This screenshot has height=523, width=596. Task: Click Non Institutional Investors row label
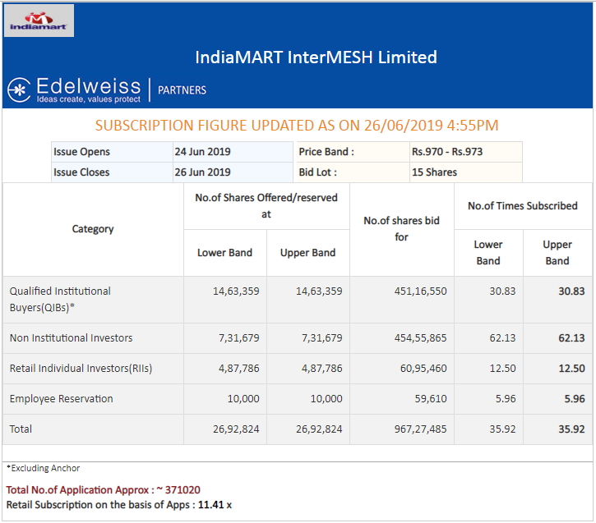pyautogui.click(x=71, y=337)
